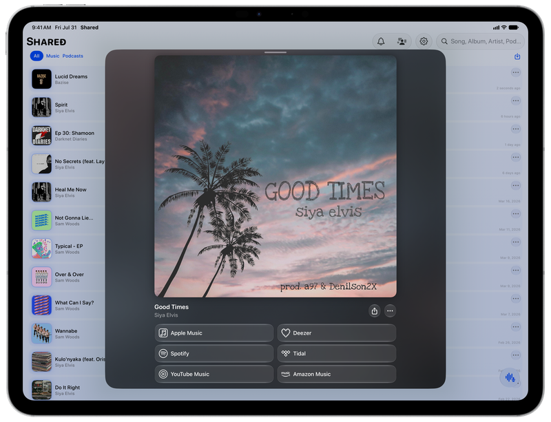
Task: Select the Typical - EP title
Action: pyautogui.click(x=69, y=246)
